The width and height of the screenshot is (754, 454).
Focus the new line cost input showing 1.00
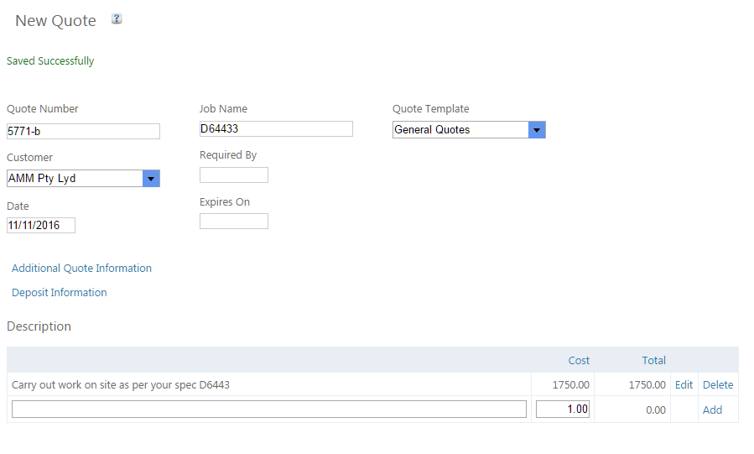(x=563, y=410)
